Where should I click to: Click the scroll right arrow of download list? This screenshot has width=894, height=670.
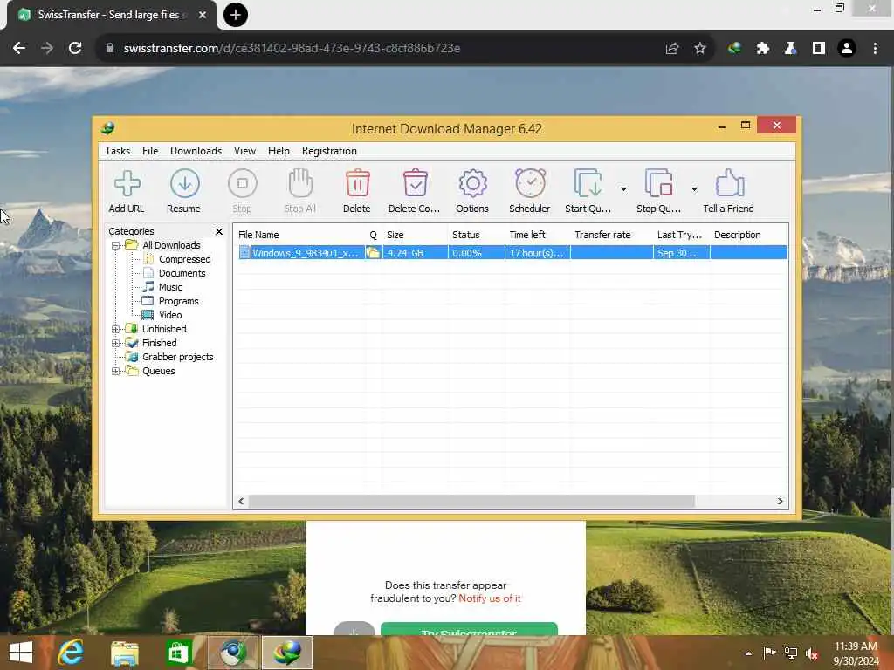780,502
